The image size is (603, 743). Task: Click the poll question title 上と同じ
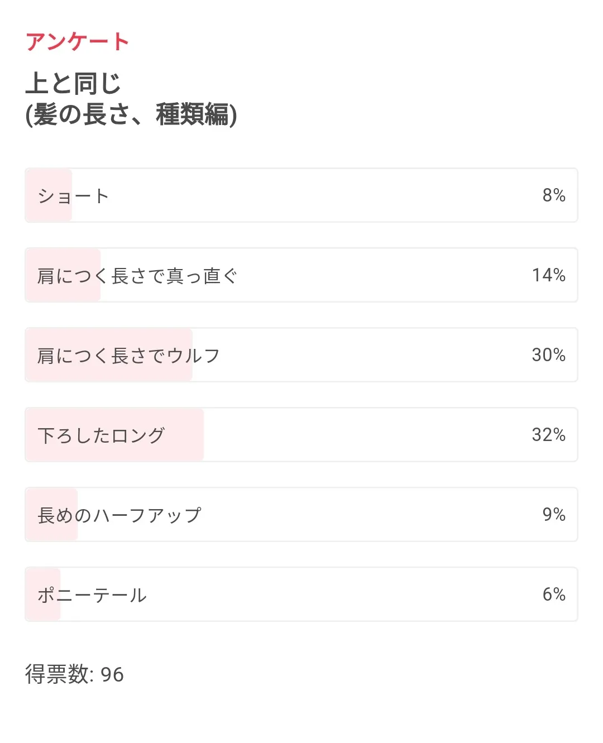click(x=73, y=84)
